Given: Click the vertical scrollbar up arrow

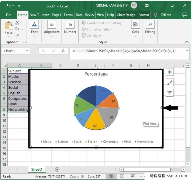Looking at the screenshot, I should [188, 65].
